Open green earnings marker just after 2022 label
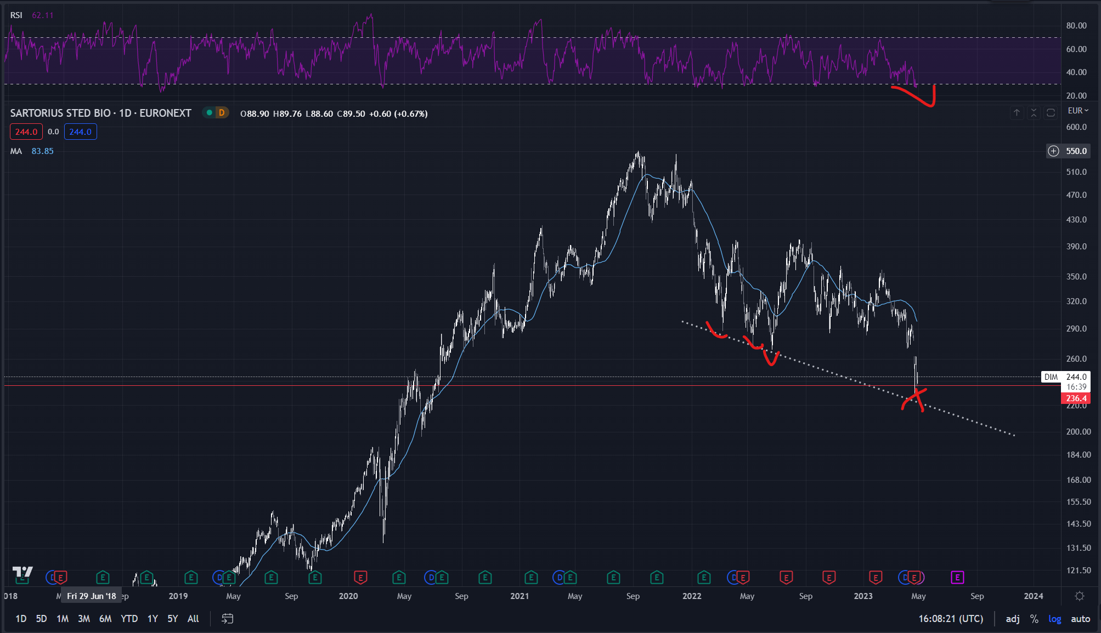Screen dimensions: 1101x633 click(704, 577)
